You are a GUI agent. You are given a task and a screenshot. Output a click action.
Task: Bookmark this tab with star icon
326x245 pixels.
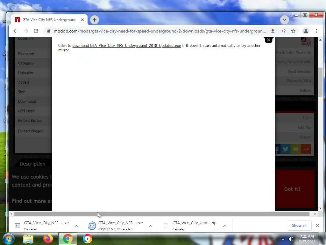[293, 31]
